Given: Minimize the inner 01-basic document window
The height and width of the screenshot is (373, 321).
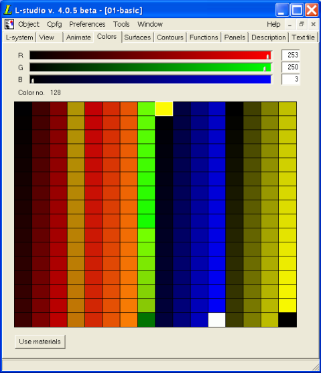Looking at the screenshot, I should point(290,24).
